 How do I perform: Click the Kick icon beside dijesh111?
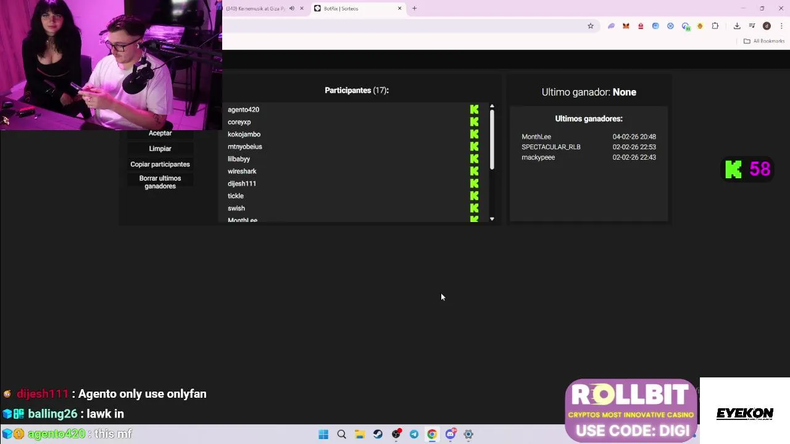474,184
